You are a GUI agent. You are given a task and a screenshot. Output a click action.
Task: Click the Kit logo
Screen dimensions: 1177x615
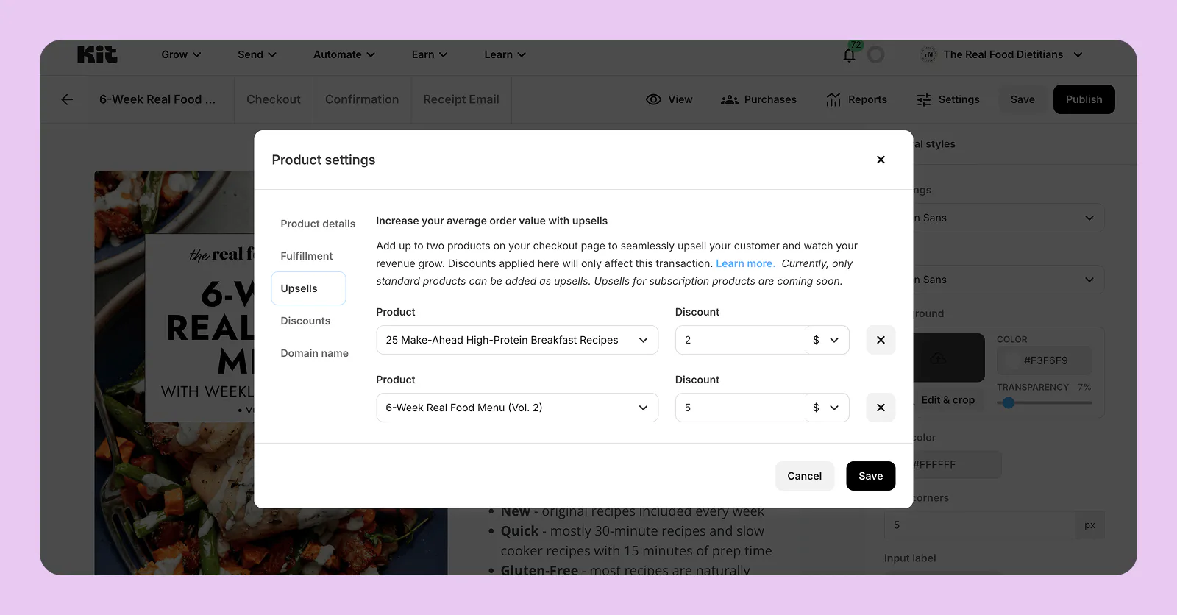coord(97,54)
